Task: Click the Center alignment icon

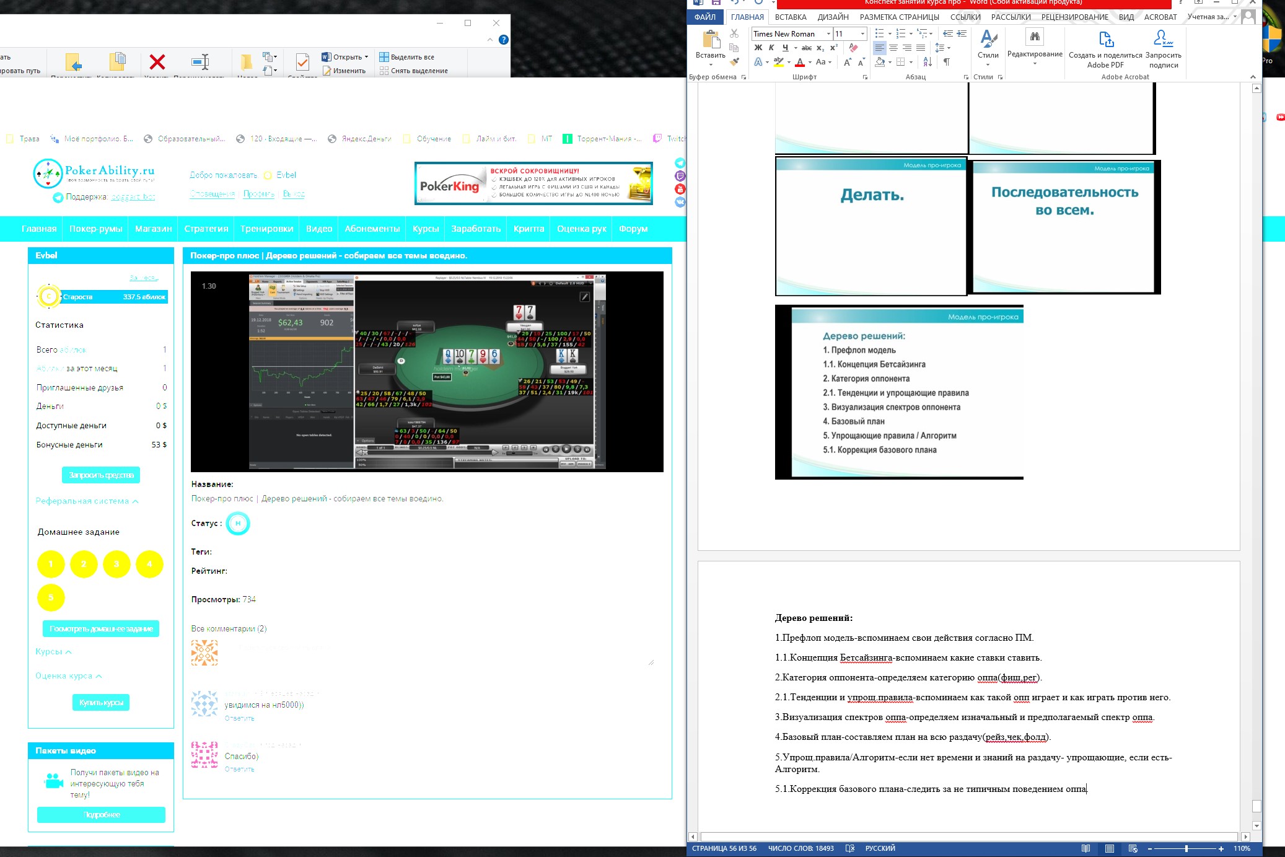Action: [x=893, y=48]
